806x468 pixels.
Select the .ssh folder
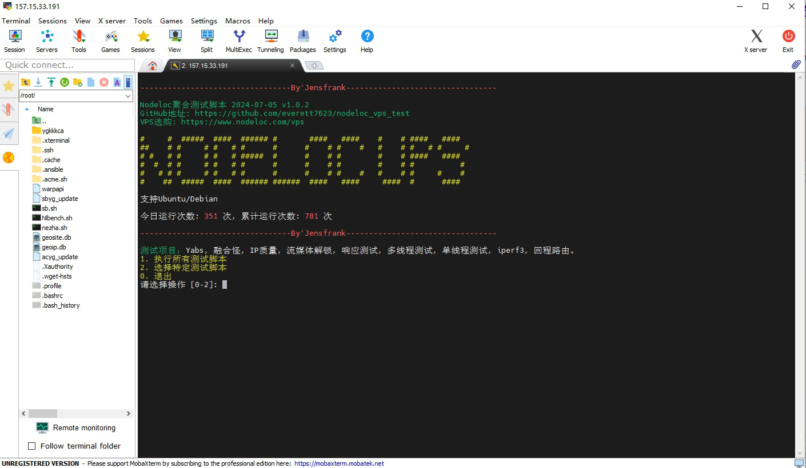click(x=43, y=150)
